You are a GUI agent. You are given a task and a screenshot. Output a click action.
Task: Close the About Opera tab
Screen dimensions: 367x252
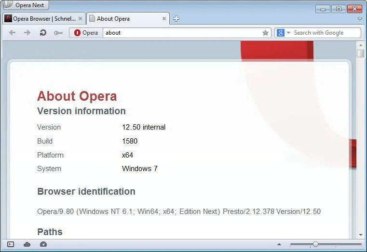click(164, 18)
